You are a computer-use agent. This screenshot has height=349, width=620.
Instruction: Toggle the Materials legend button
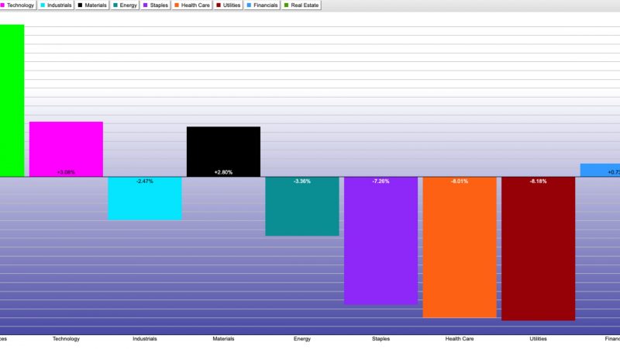(92, 5)
